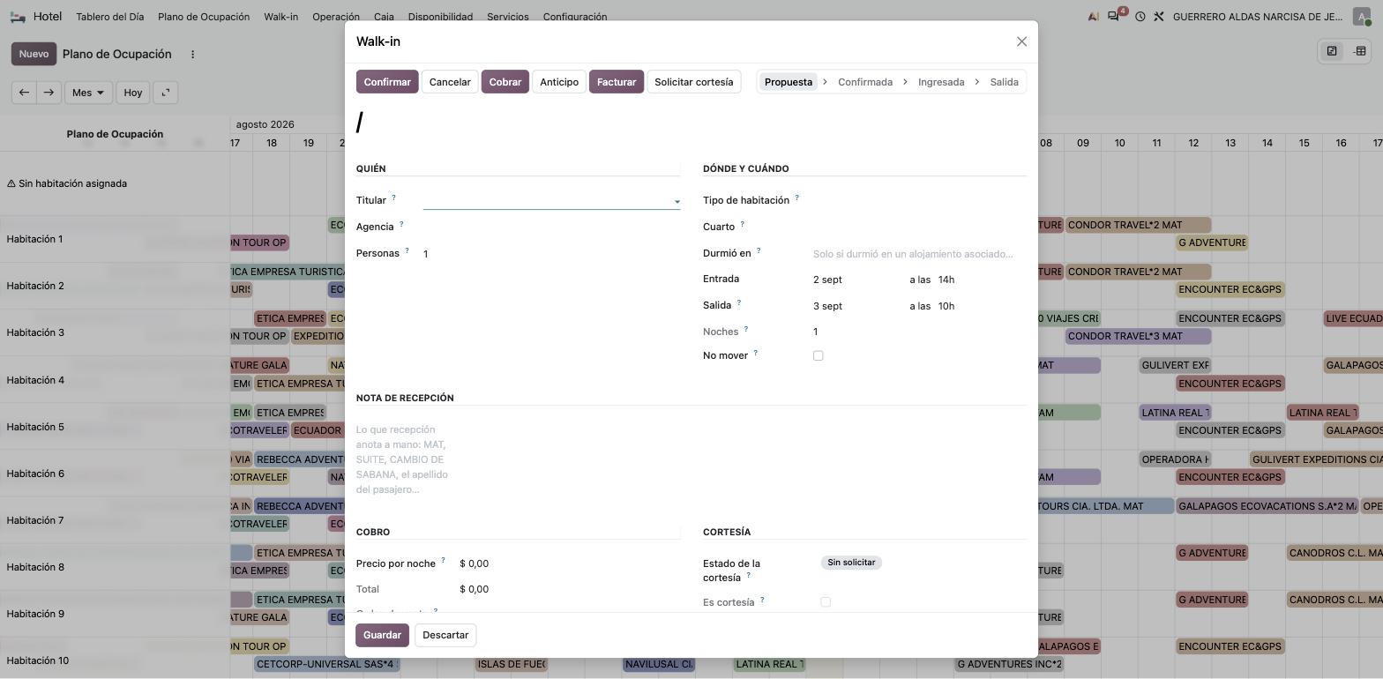
Task: Select the Confirmada status stage
Action: (x=865, y=82)
